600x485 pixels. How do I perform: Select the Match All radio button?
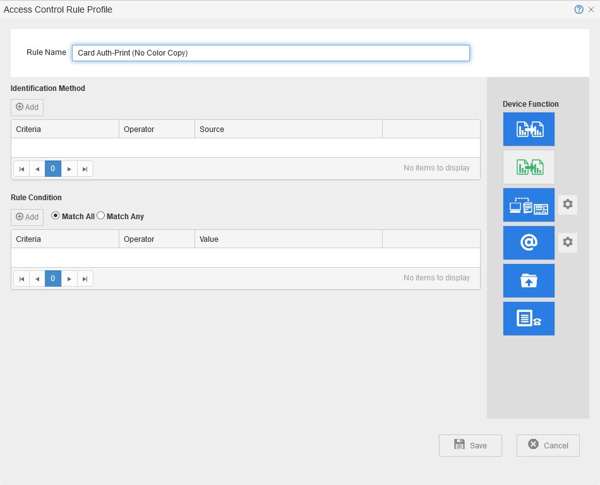[56, 216]
